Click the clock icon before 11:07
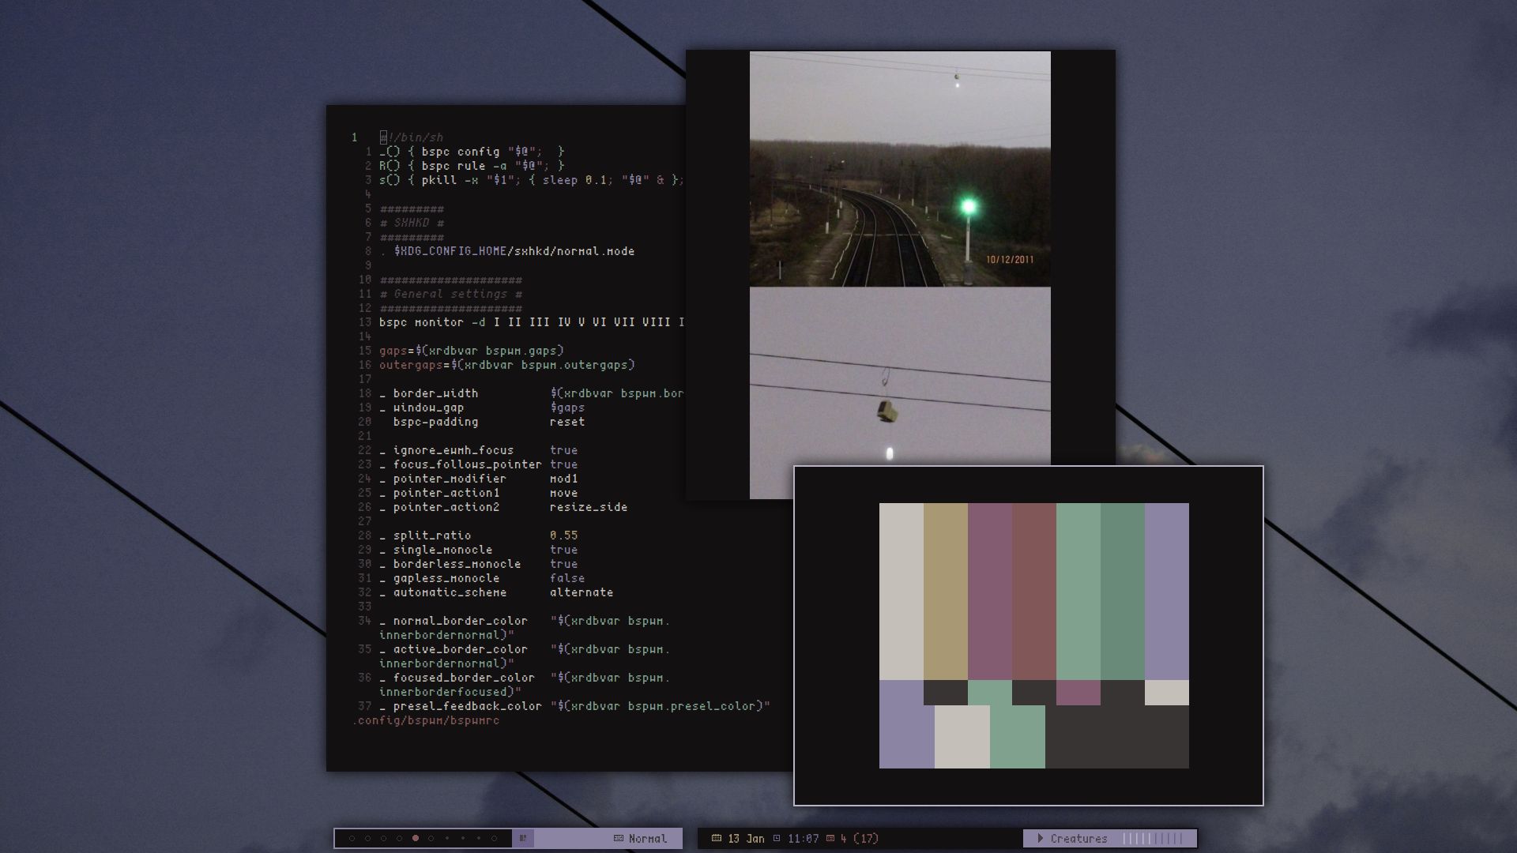1517x853 pixels. point(777,839)
